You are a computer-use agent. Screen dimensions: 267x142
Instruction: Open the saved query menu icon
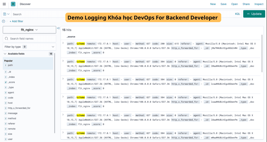pyautogui.click(x=6, y=14)
